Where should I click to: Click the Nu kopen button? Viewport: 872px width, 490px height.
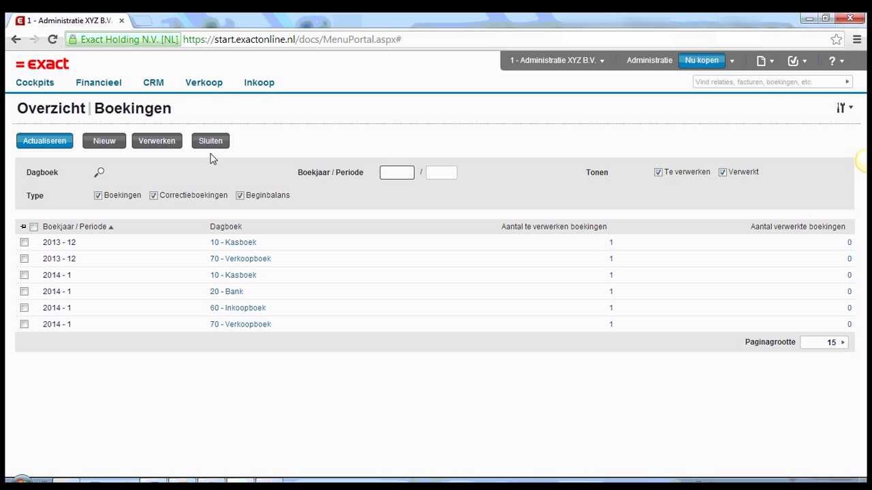(x=702, y=61)
